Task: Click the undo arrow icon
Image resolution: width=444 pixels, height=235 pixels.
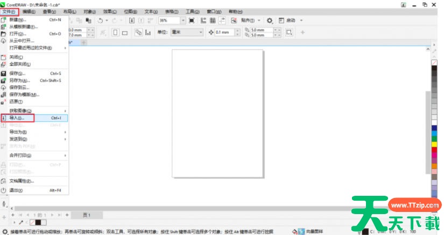Action: pos(100,20)
